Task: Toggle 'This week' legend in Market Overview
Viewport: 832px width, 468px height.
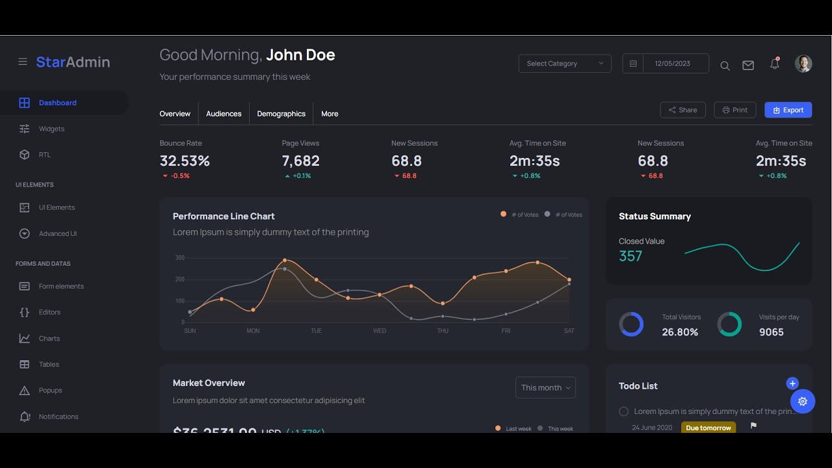Action: [x=555, y=428]
